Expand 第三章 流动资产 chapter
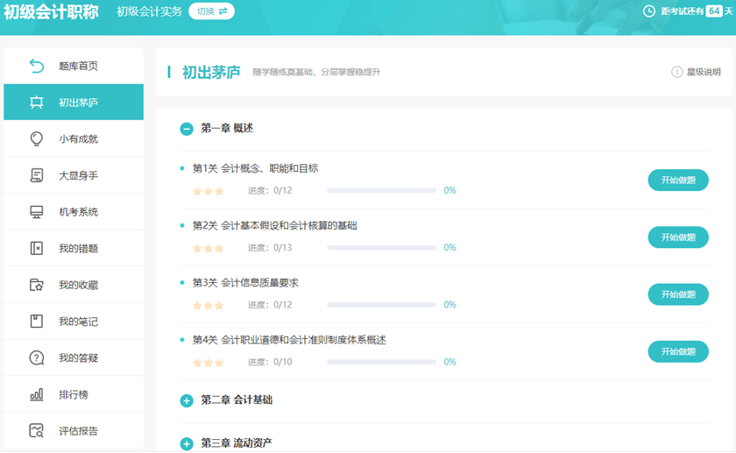Image resolution: width=736 pixels, height=453 pixels. pyautogui.click(x=187, y=443)
